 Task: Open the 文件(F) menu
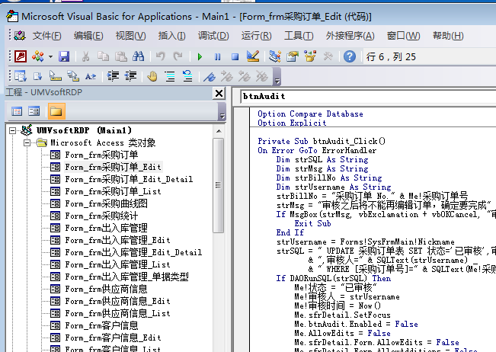[46, 36]
